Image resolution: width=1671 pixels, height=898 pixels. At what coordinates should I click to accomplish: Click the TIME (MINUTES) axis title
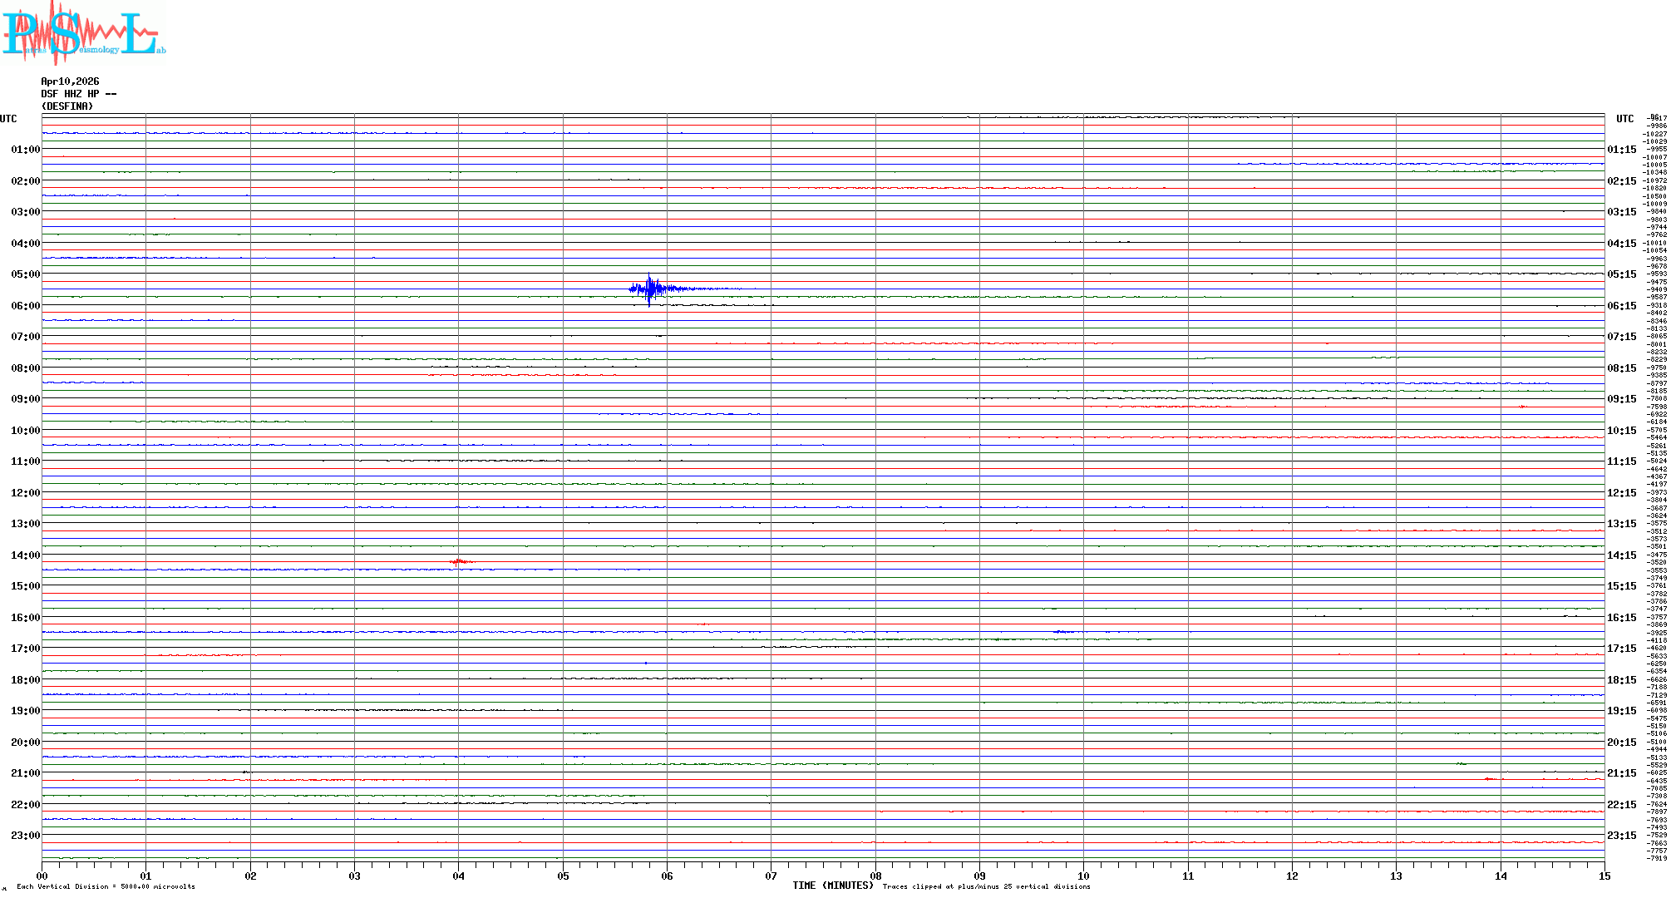coord(832,886)
